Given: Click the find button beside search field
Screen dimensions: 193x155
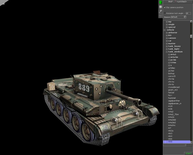Looking at the screenshot, I should point(188,145).
